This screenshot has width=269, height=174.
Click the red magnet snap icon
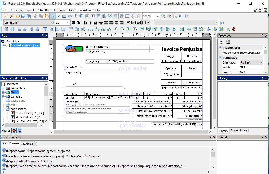pyautogui.click(x=235, y=29)
